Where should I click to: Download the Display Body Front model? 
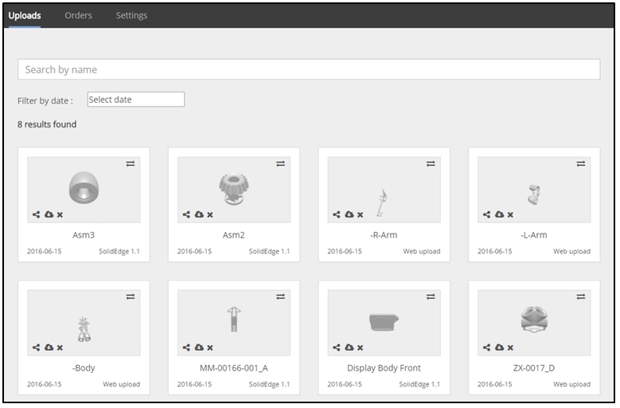pyautogui.click(x=349, y=347)
